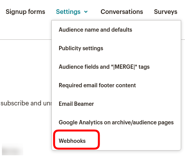Select the 'Email Beamer' dropdown item text
This screenshot has height=156, width=185.
click(76, 104)
